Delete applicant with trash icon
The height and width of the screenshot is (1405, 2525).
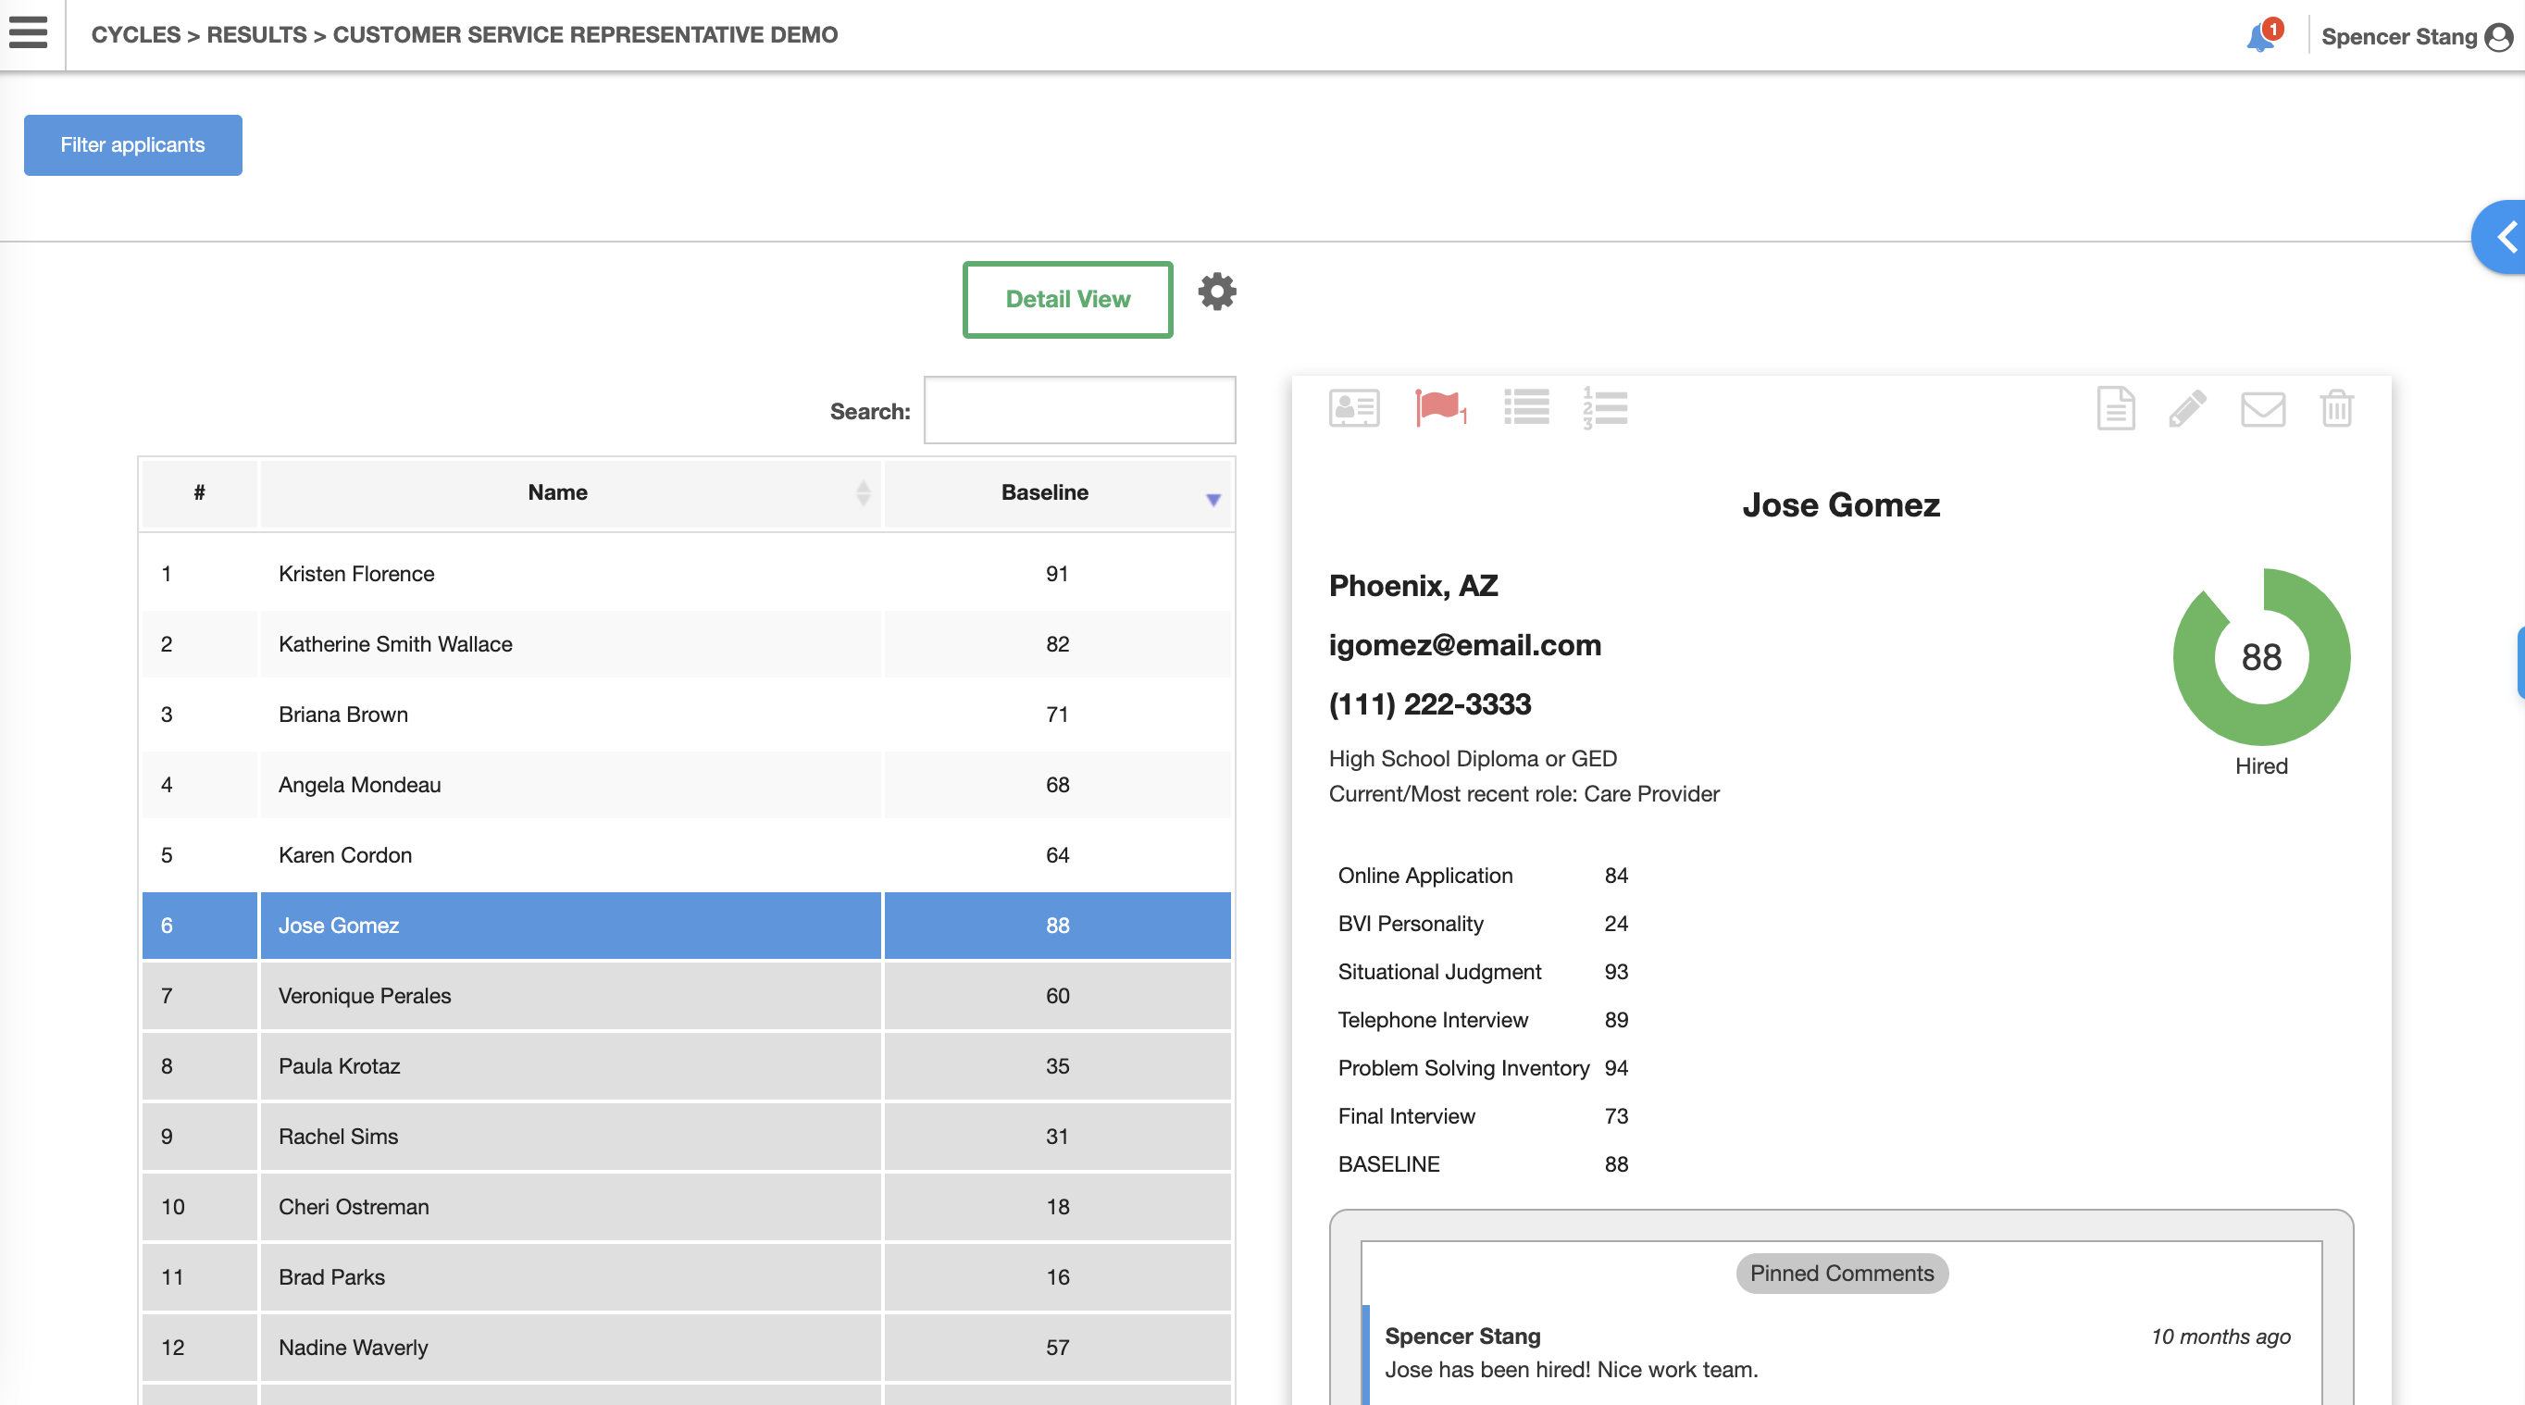coord(2336,408)
